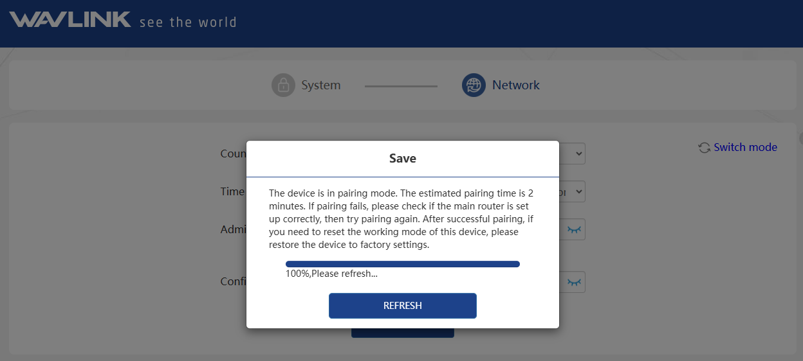Click the Admin password input field
Viewport: 803px width, 361px height.
click(x=562, y=229)
